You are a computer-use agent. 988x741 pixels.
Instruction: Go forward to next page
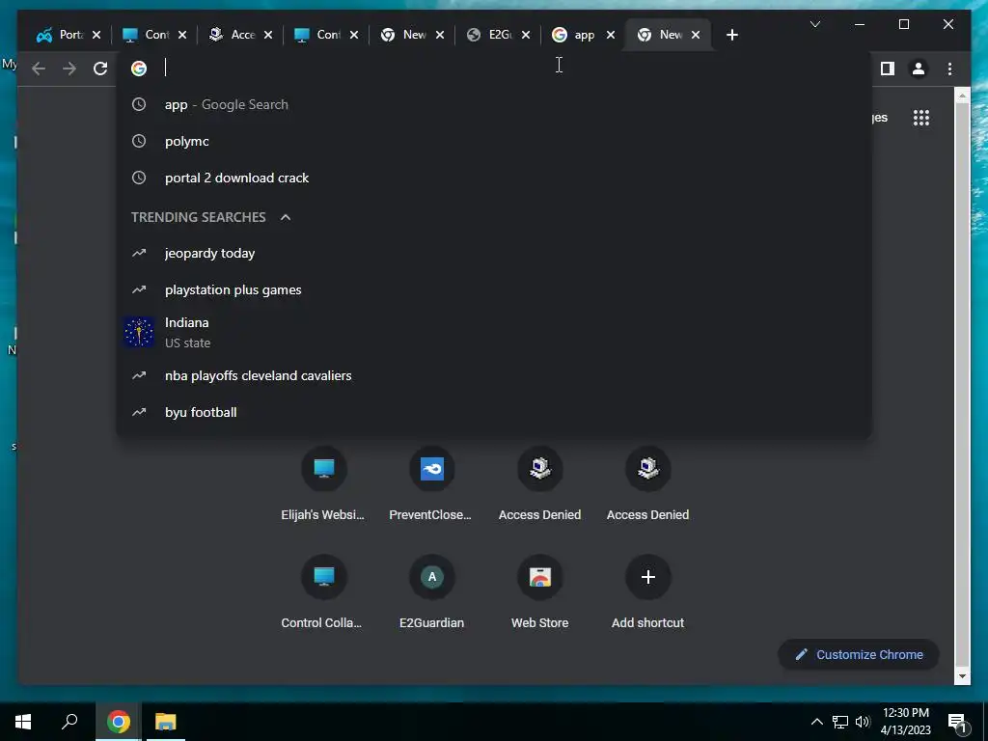coord(69,69)
